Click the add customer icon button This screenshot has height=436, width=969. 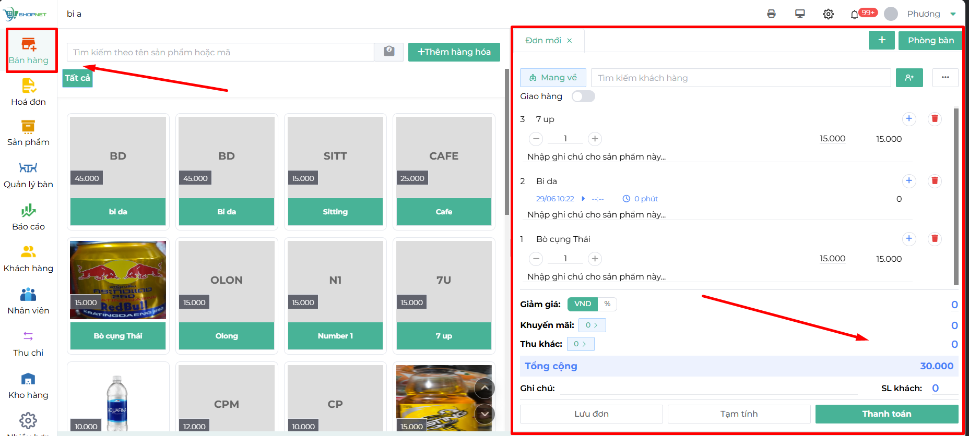point(909,78)
